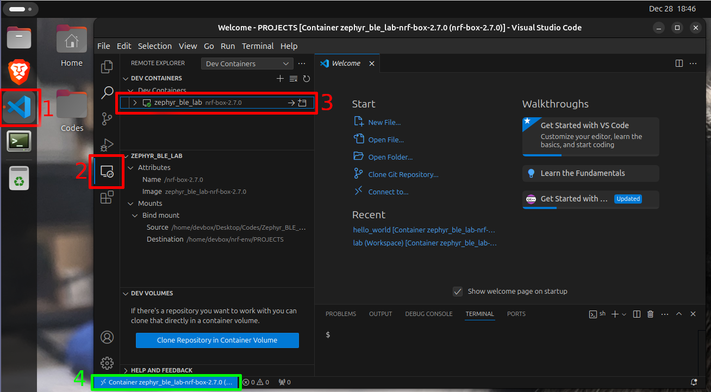Open the Run menu
The width and height of the screenshot is (711, 392).
click(228, 46)
